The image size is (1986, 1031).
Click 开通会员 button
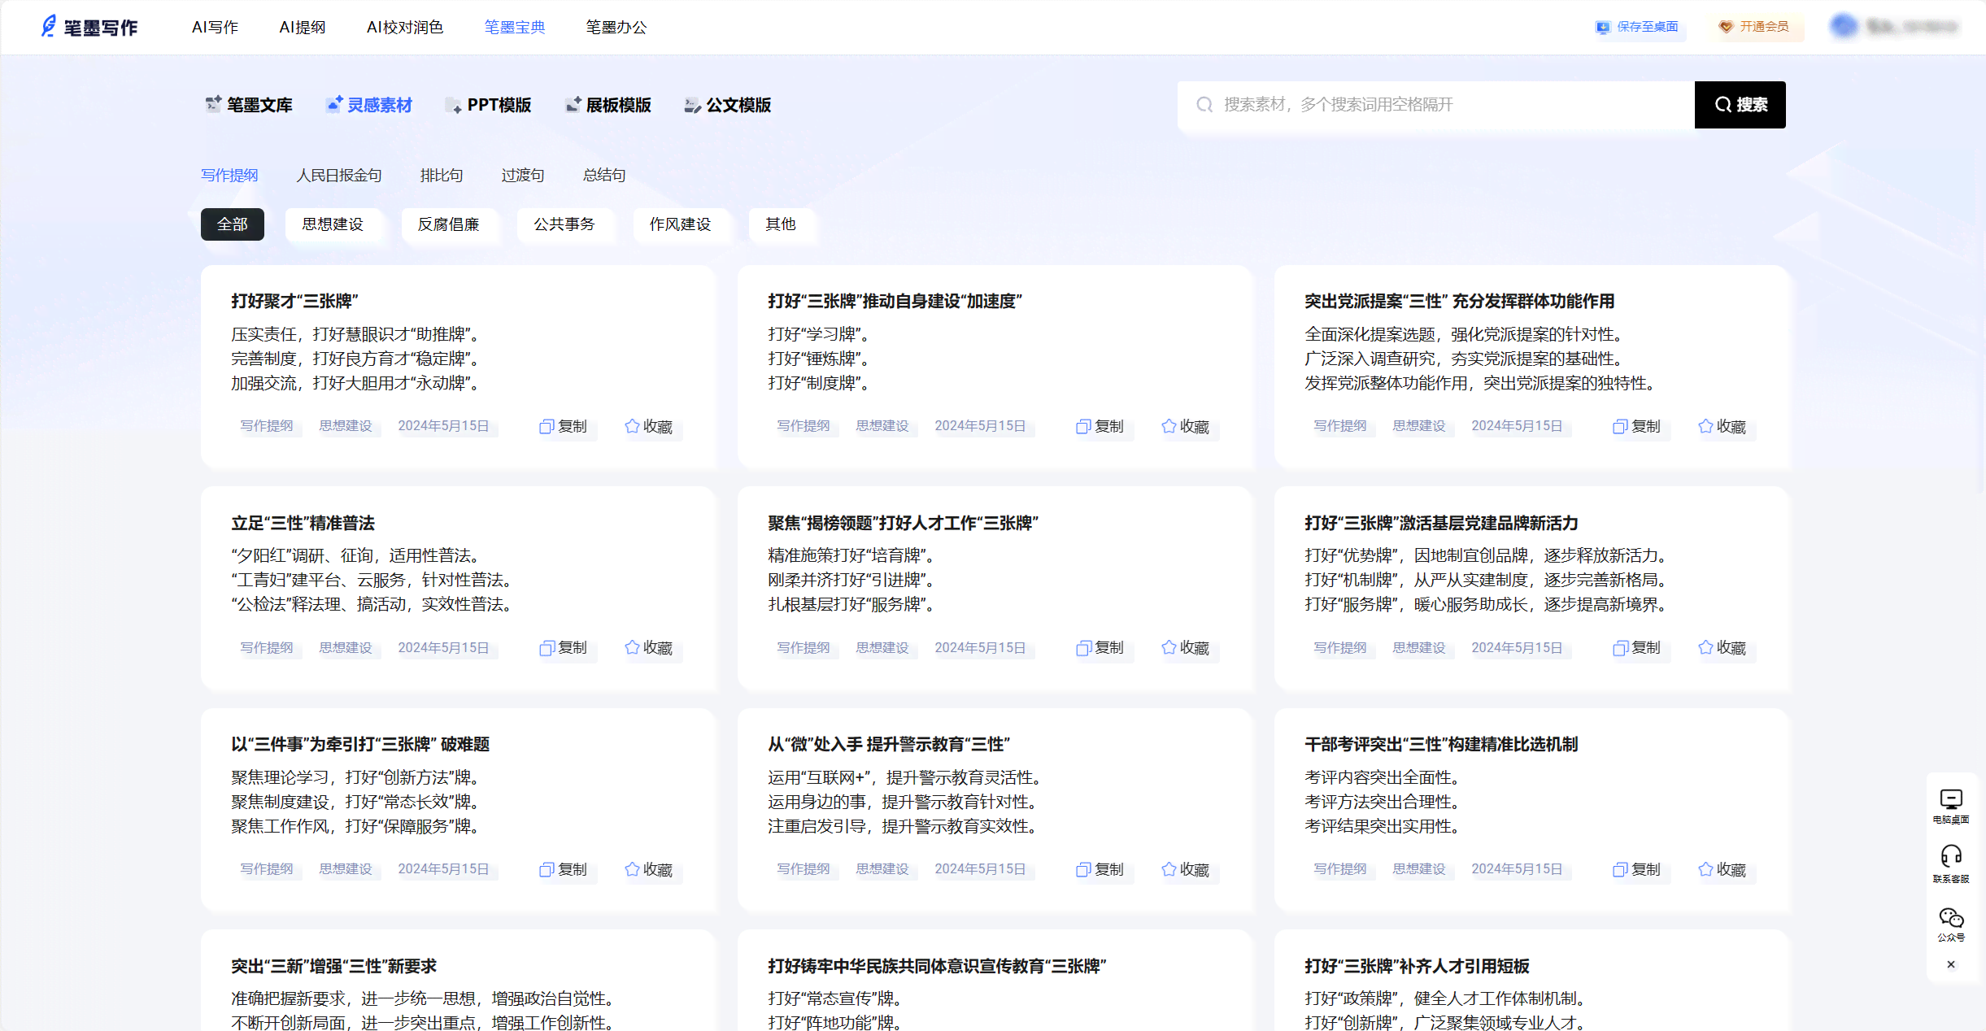tap(1753, 27)
